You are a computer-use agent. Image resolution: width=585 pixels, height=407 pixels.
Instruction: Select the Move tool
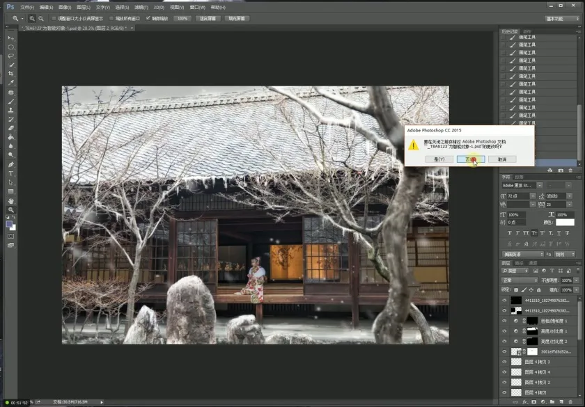(x=10, y=38)
